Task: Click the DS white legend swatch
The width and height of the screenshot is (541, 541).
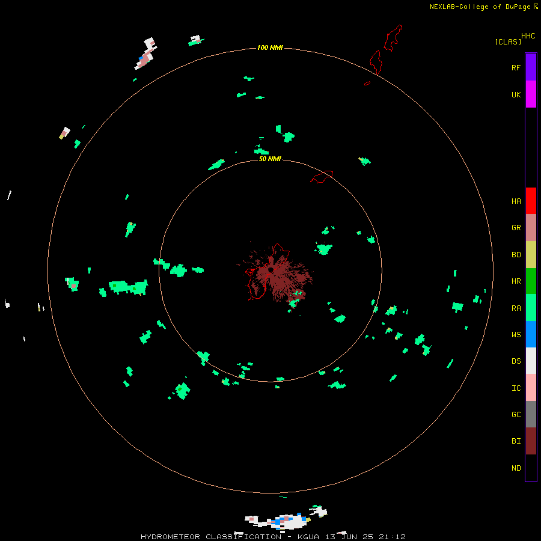Action: 531,361
